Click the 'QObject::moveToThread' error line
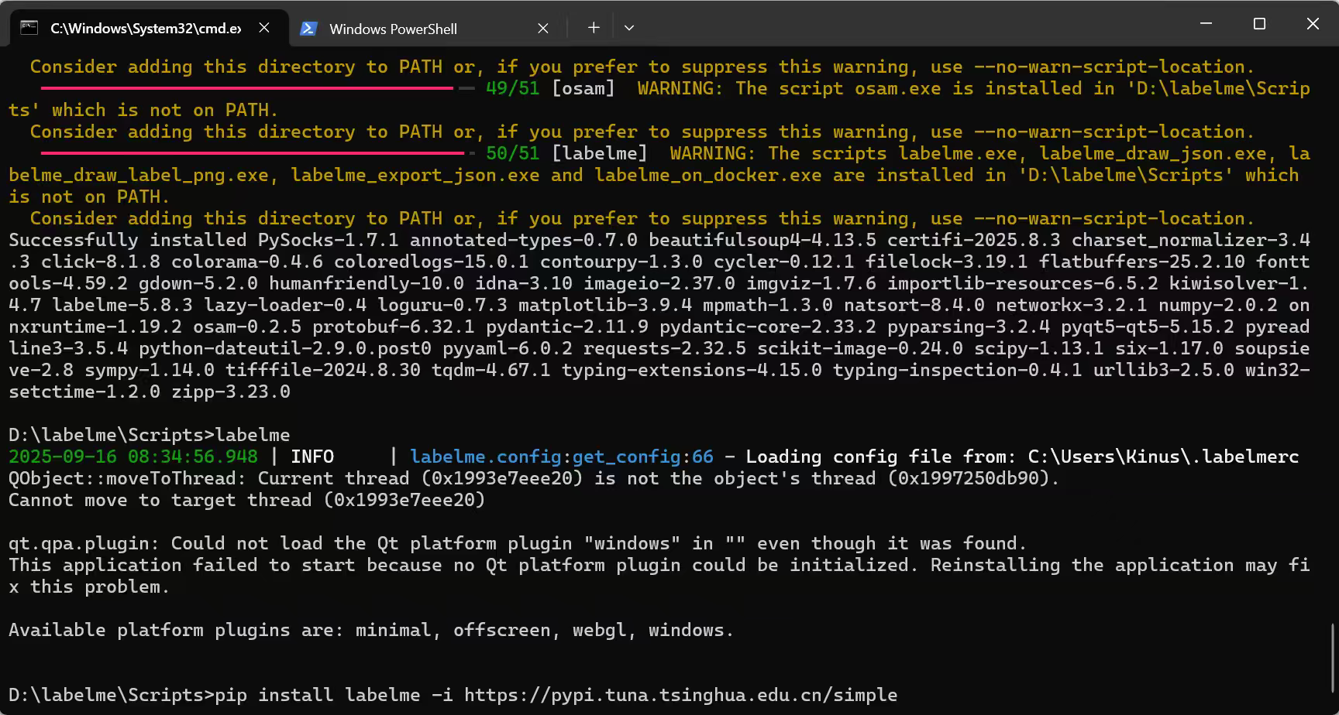Image resolution: width=1339 pixels, height=715 pixels. tap(534, 478)
